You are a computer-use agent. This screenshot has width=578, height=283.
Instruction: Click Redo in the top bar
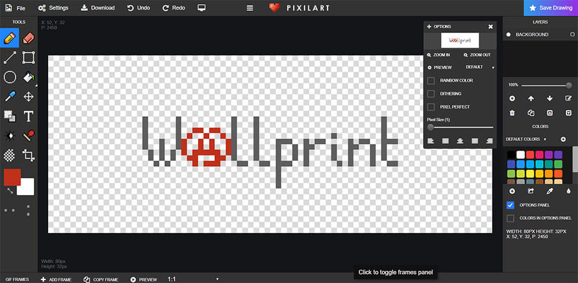tap(173, 8)
